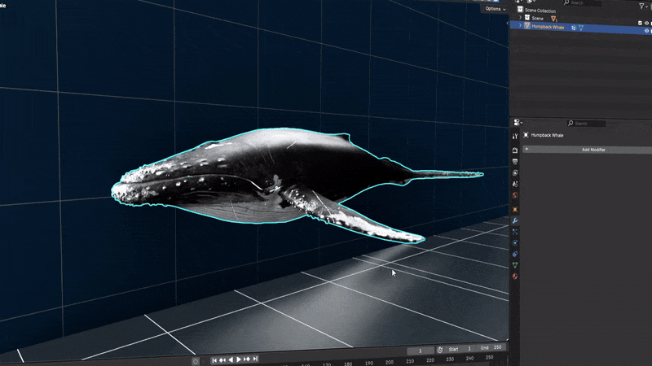The height and width of the screenshot is (366, 652).
Task: Click the Scene Collection icon in outliner
Action: point(520,10)
